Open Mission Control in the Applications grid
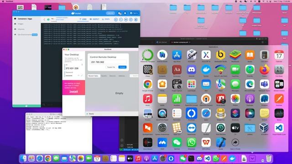The image size is (292, 164). click(x=279, y=84)
